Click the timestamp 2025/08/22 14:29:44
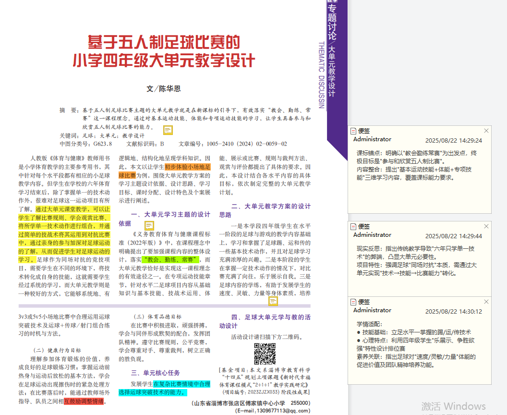Screen dimensions: 507x415 click(454, 236)
